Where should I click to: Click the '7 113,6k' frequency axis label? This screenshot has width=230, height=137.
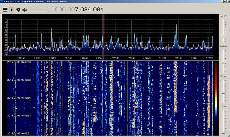[131, 58]
